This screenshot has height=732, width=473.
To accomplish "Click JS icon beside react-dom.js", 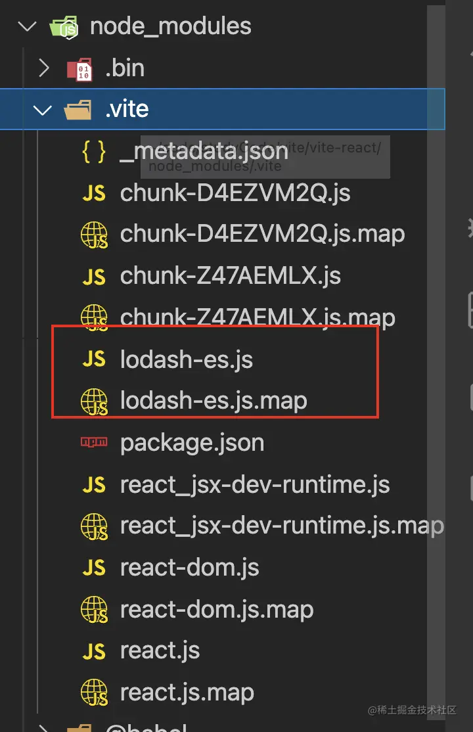I will tap(94, 568).
